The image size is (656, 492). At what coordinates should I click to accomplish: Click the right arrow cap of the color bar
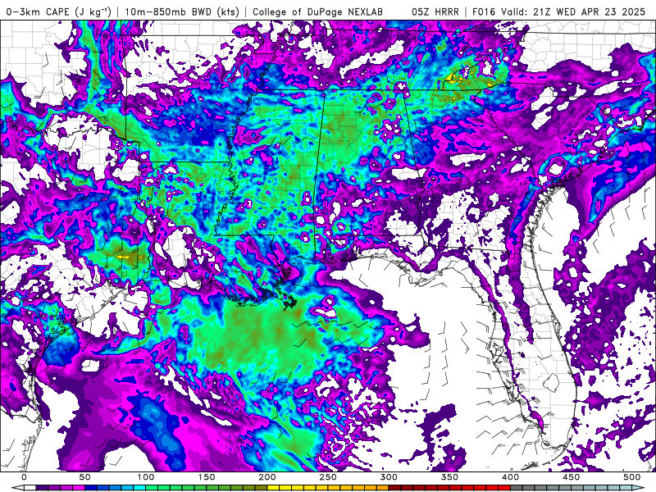[x=638, y=488]
